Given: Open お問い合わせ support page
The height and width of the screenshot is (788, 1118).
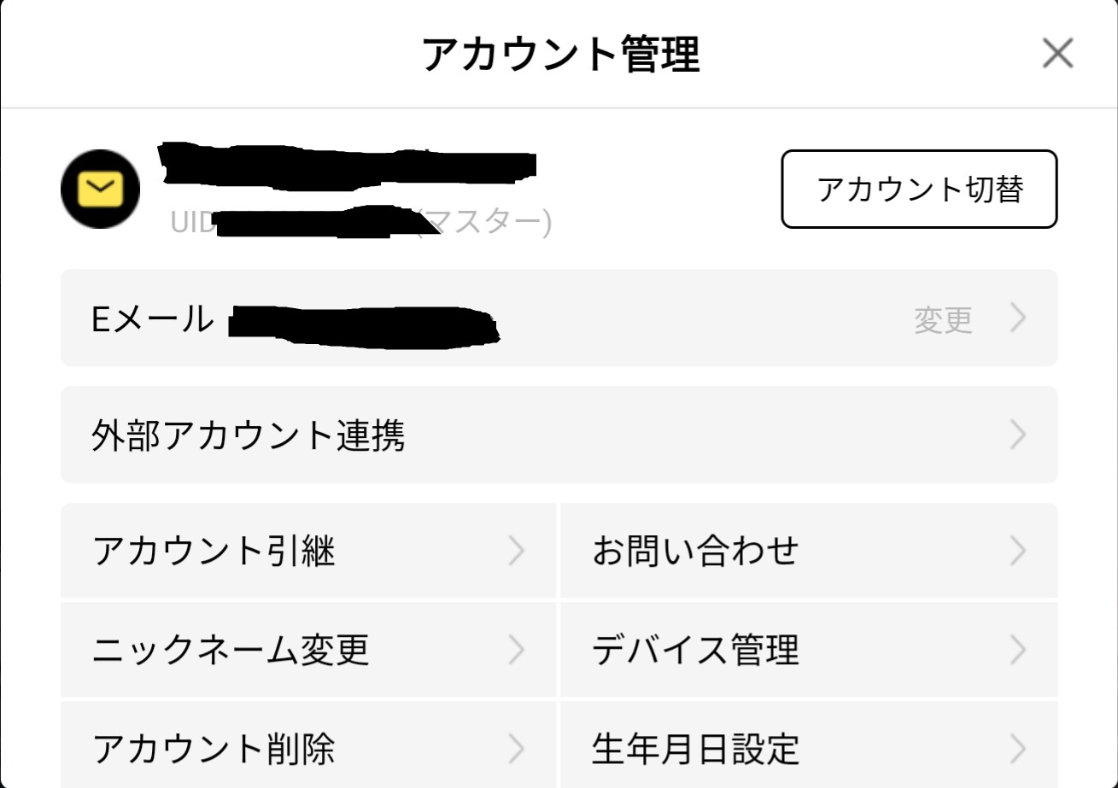Looking at the screenshot, I should click(x=695, y=551).
